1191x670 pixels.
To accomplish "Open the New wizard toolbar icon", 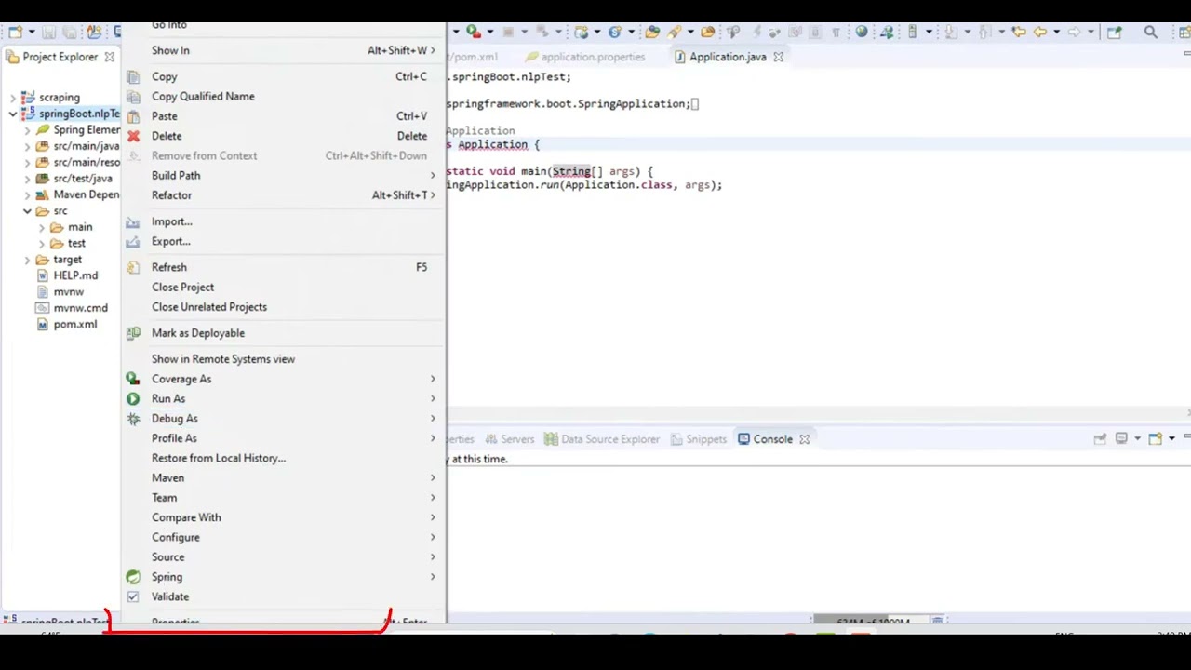I will 15,32.
